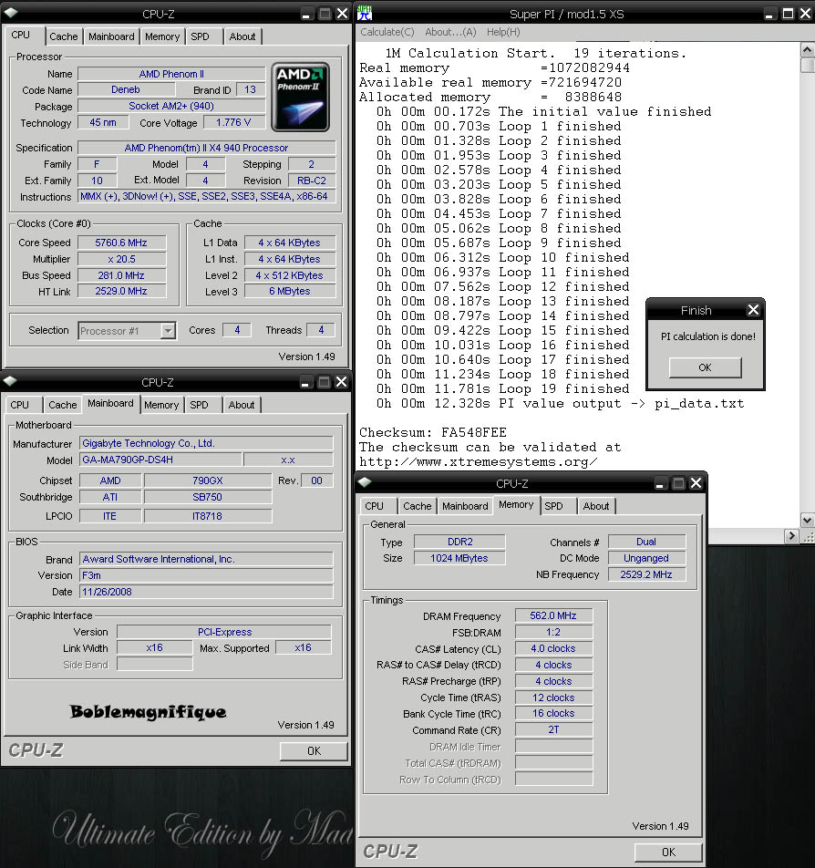Click OK button in Memory CPU-Z window
The width and height of the screenshot is (815, 868).
pyautogui.click(x=668, y=852)
